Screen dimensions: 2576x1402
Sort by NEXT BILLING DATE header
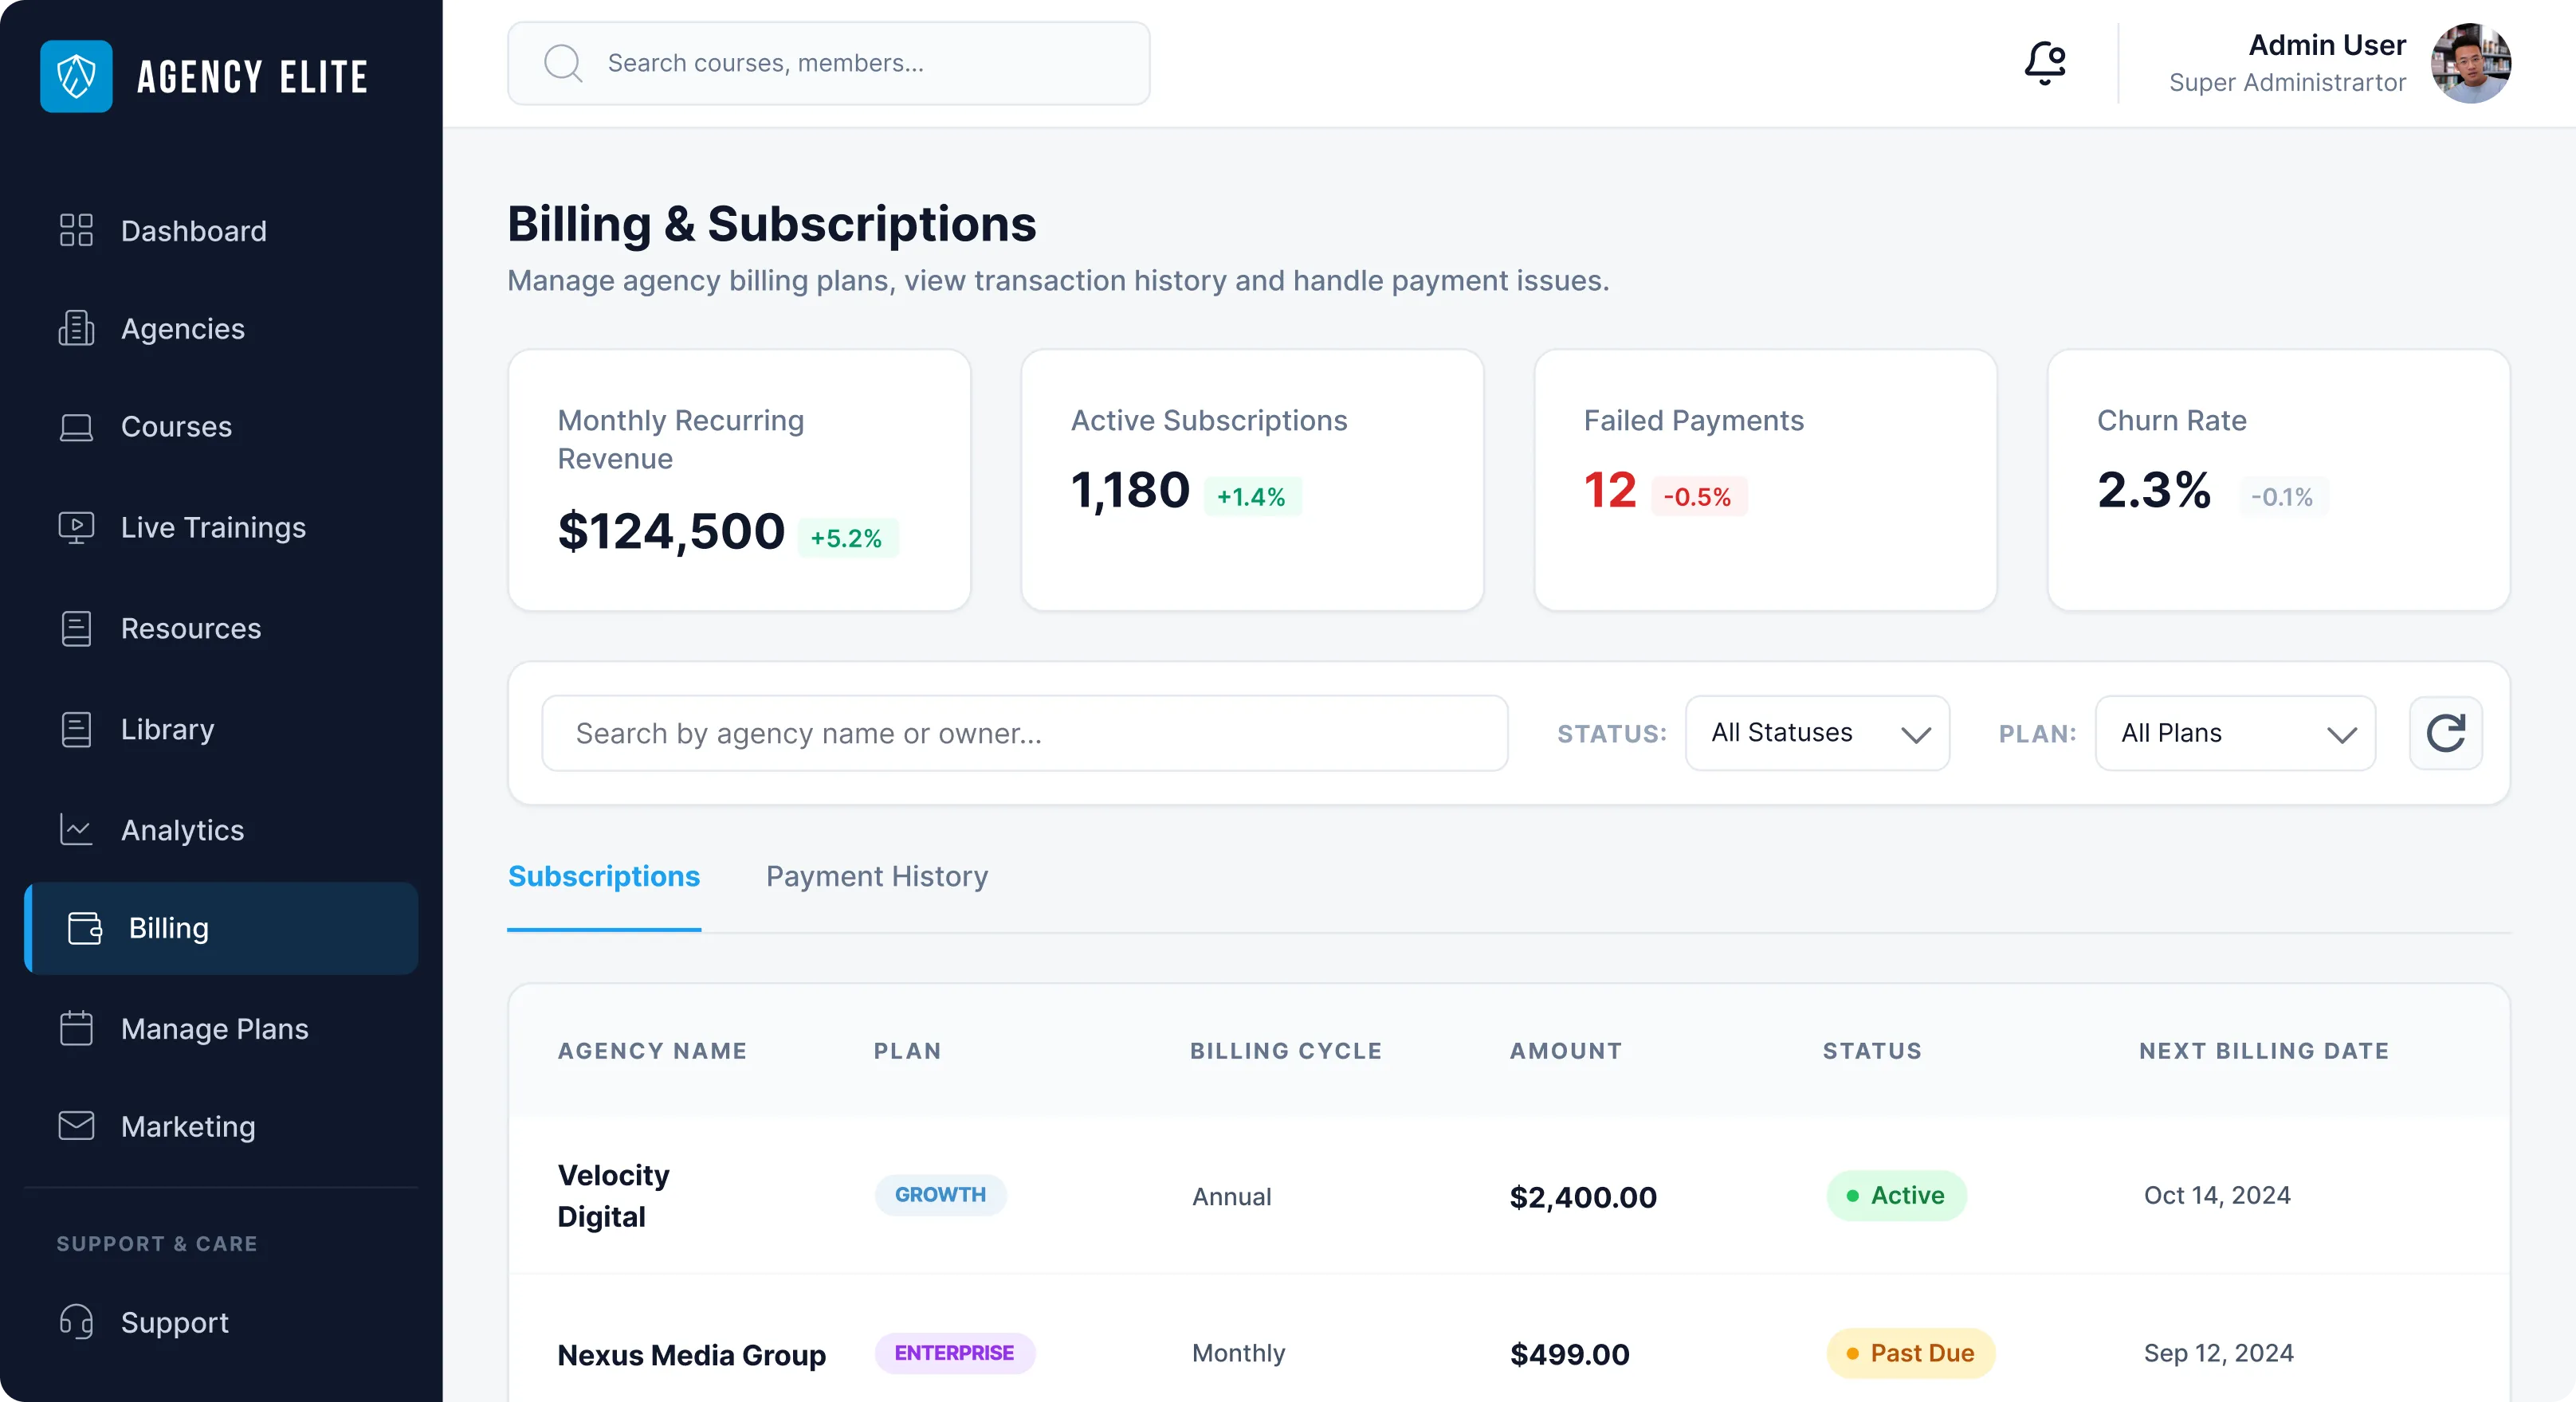coord(2264,1050)
